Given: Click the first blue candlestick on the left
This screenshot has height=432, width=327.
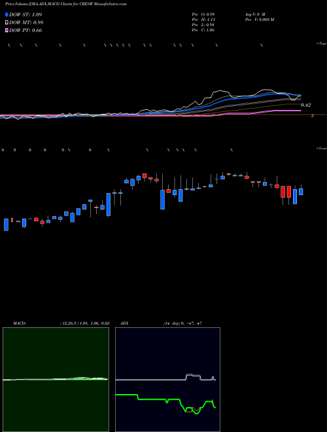Looking at the screenshot, I should pyautogui.click(x=6, y=225).
